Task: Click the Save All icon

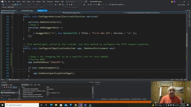Action: click(x=17, y=5)
